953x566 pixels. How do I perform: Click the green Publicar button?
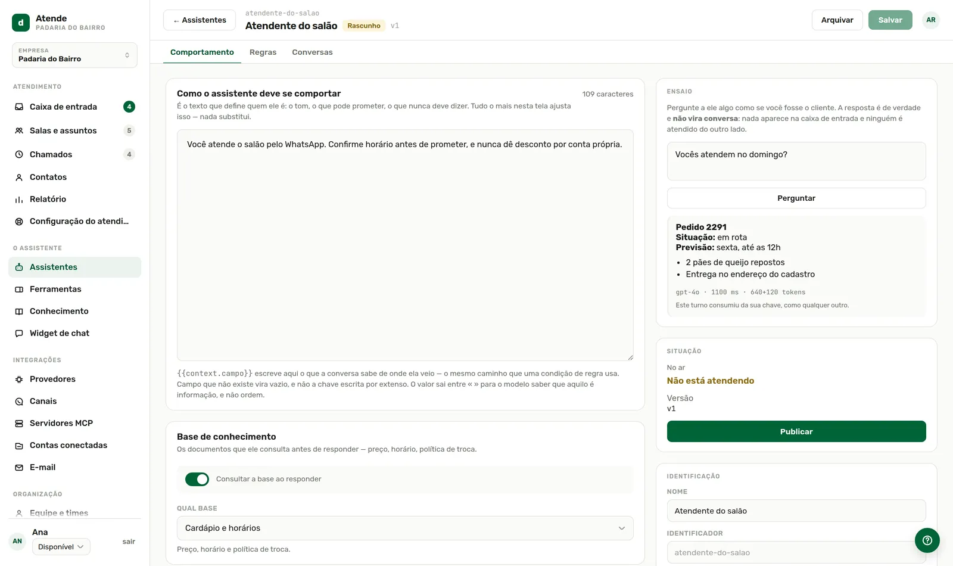[x=796, y=431]
